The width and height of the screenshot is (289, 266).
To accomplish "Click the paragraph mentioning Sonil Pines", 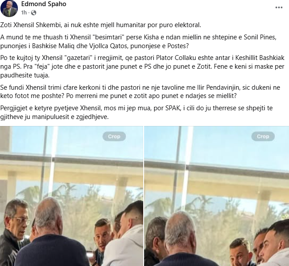I will [x=138, y=42].
